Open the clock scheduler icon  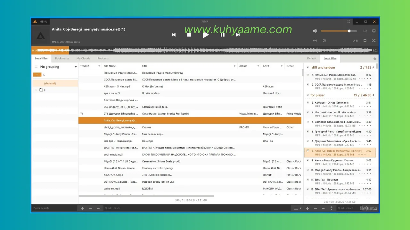click(x=324, y=41)
